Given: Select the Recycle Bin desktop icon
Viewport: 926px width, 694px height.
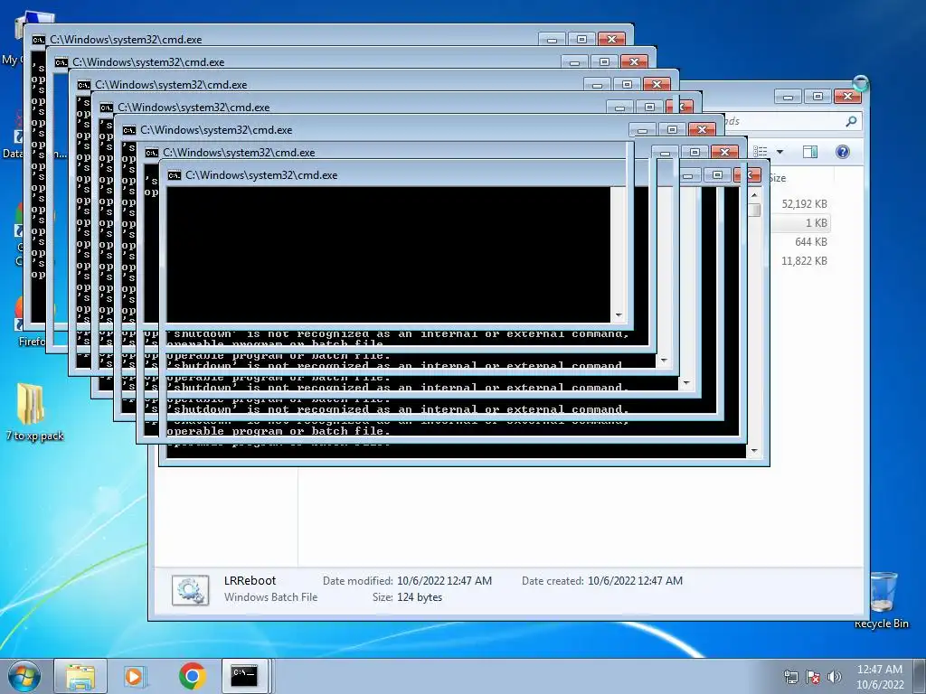Looking at the screenshot, I should 882,600.
